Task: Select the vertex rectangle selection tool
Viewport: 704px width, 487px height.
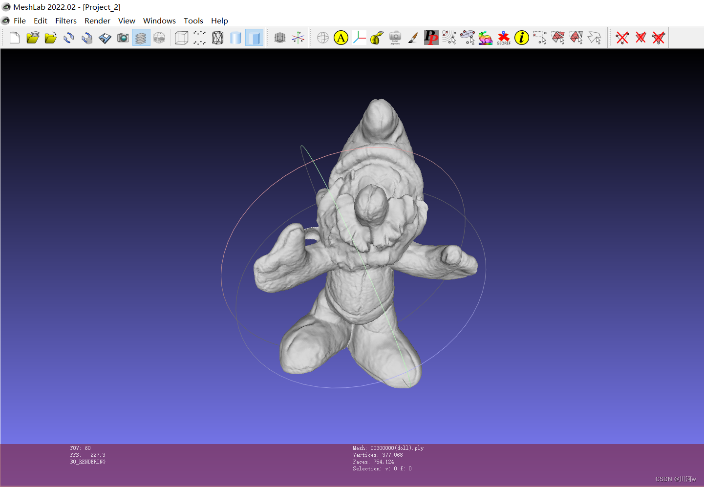Action: click(540, 38)
